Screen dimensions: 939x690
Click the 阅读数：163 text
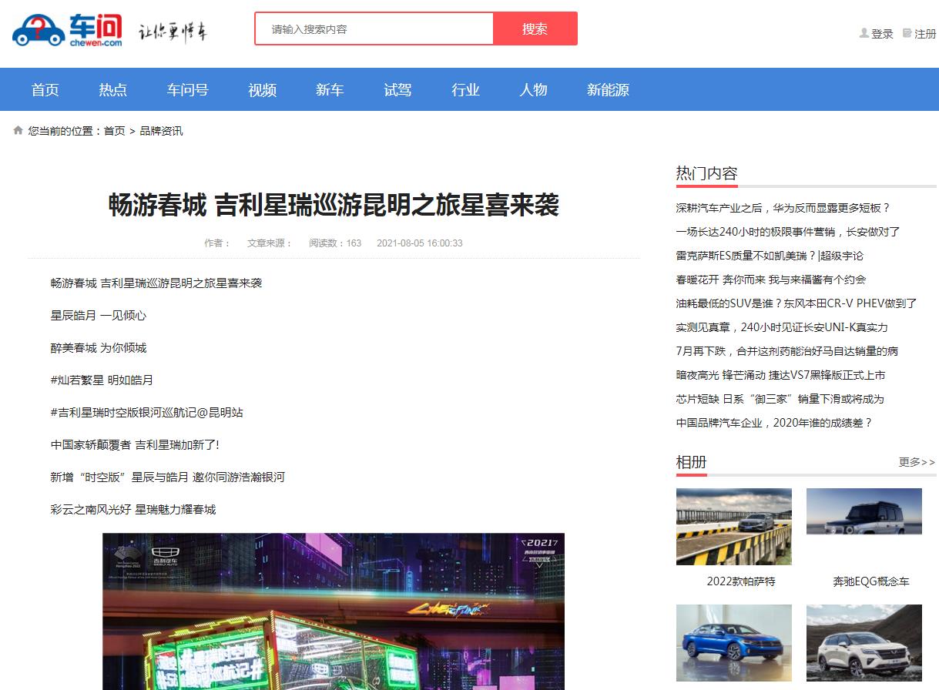point(335,243)
